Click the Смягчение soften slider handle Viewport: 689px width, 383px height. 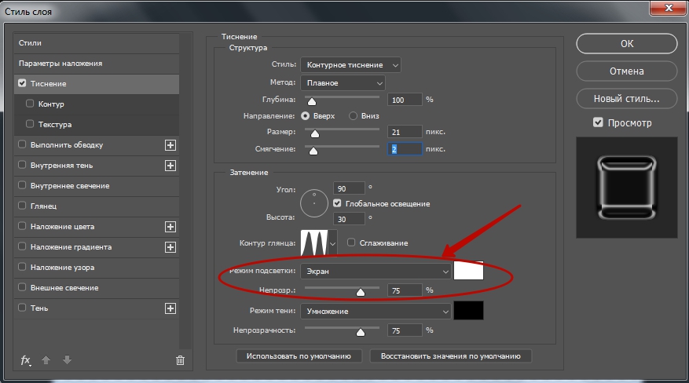pyautogui.click(x=313, y=151)
